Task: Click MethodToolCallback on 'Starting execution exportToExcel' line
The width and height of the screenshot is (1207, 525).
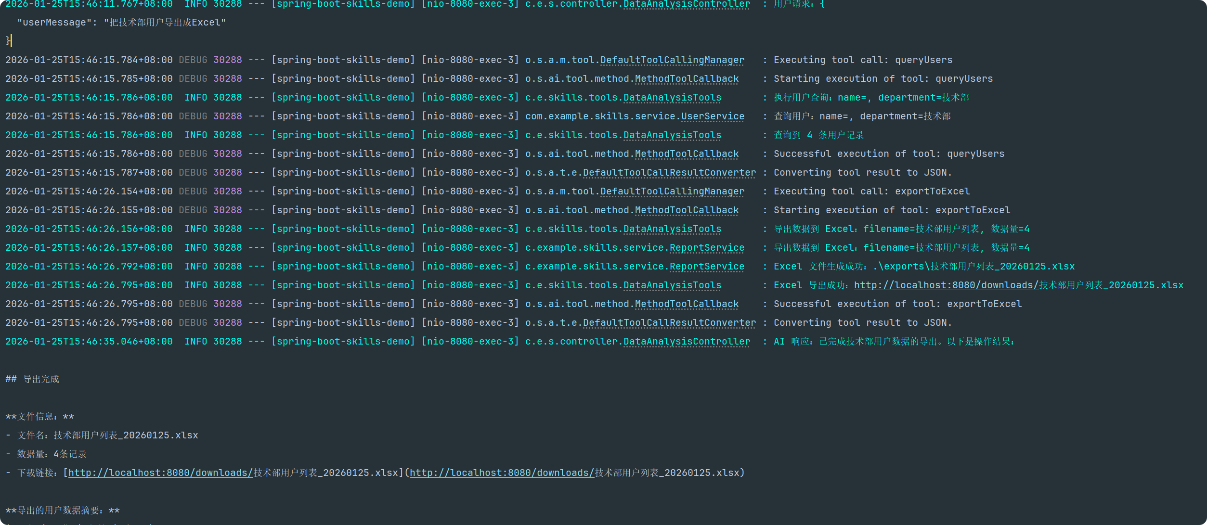Action: pos(687,210)
